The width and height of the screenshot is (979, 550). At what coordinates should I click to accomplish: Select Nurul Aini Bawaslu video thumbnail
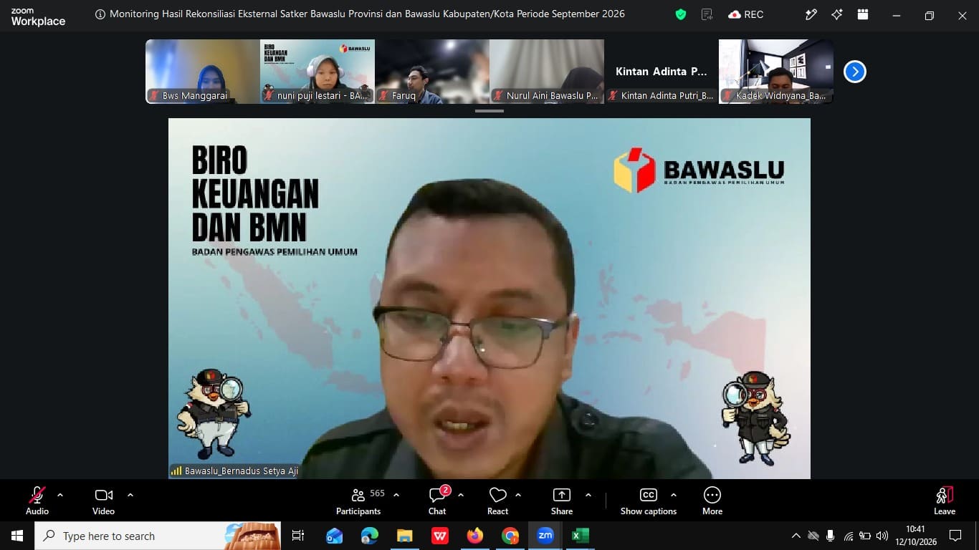(x=547, y=72)
